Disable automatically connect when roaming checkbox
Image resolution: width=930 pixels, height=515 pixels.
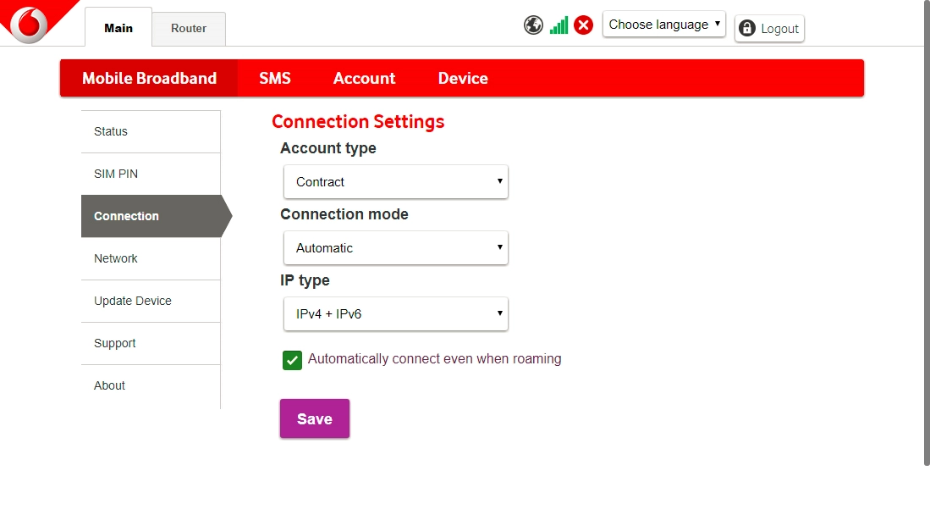292,360
